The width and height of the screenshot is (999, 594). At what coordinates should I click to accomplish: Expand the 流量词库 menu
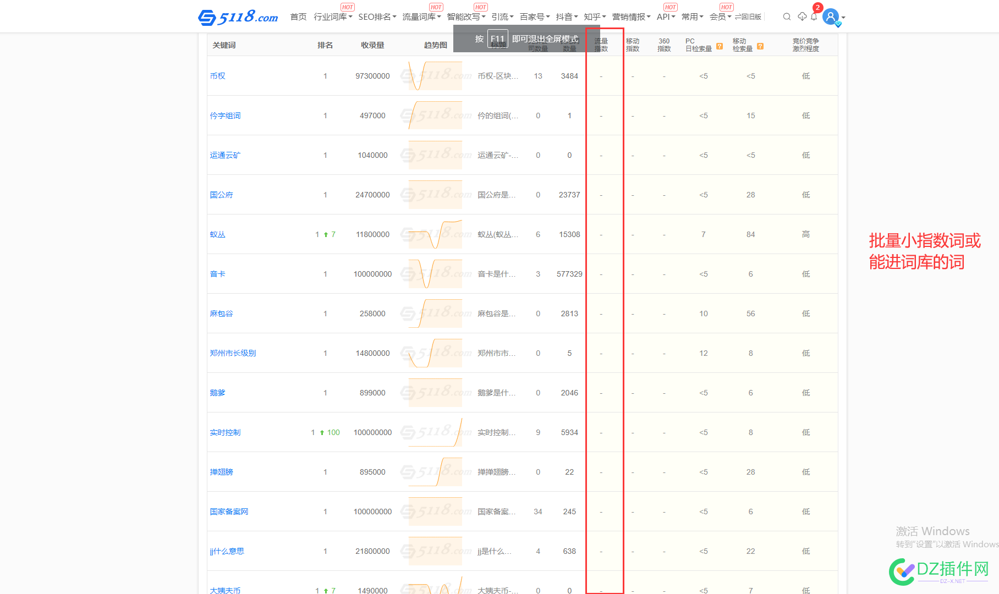point(421,17)
